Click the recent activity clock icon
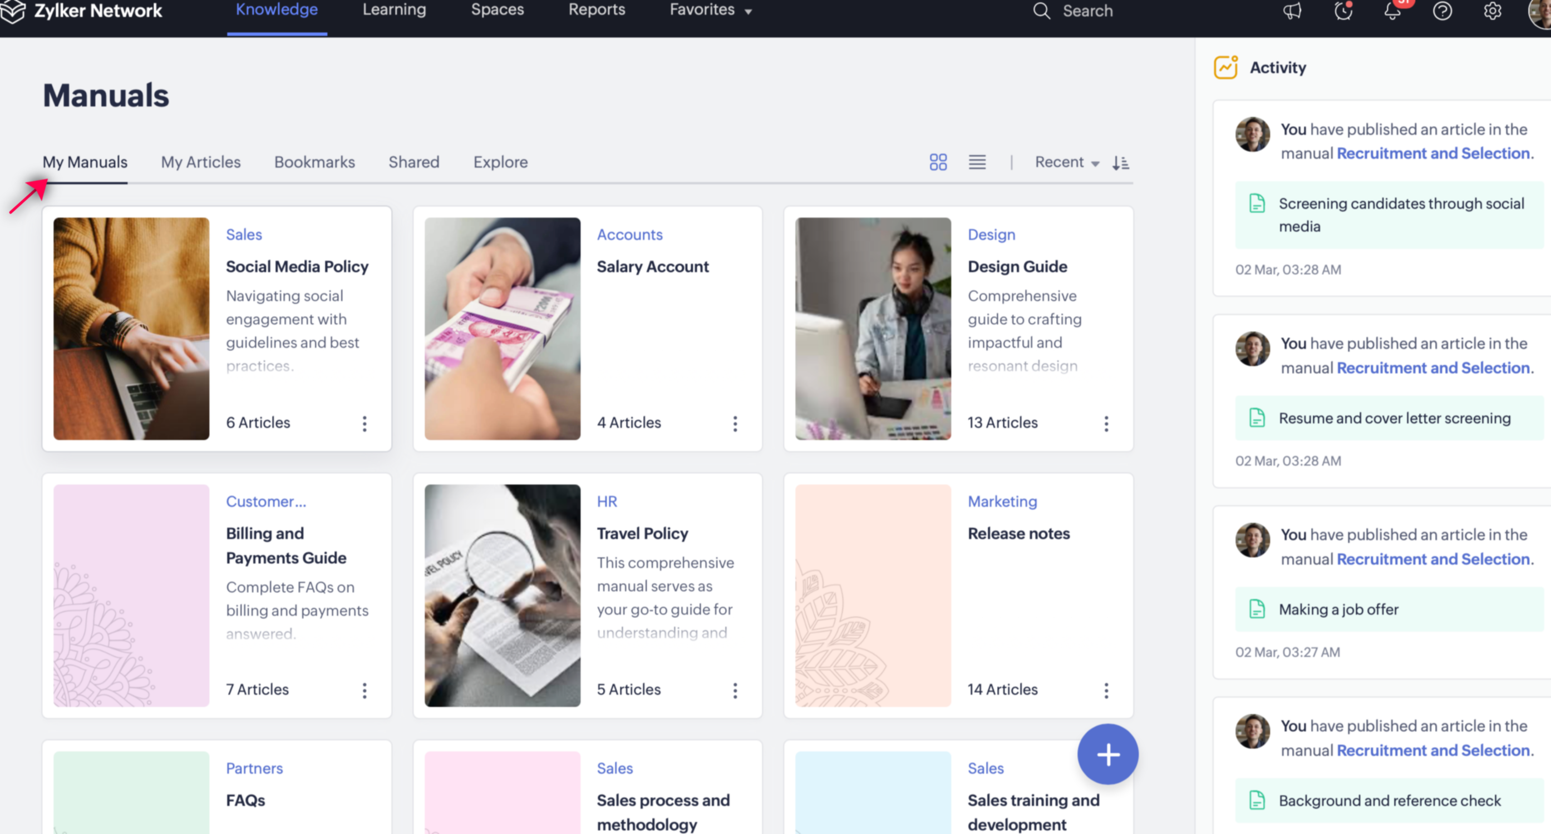The height and width of the screenshot is (834, 1551). (x=1343, y=11)
